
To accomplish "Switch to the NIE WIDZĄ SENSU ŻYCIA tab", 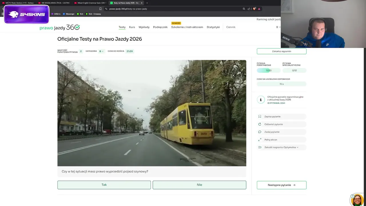I will pyautogui.click(x=54, y=3).
